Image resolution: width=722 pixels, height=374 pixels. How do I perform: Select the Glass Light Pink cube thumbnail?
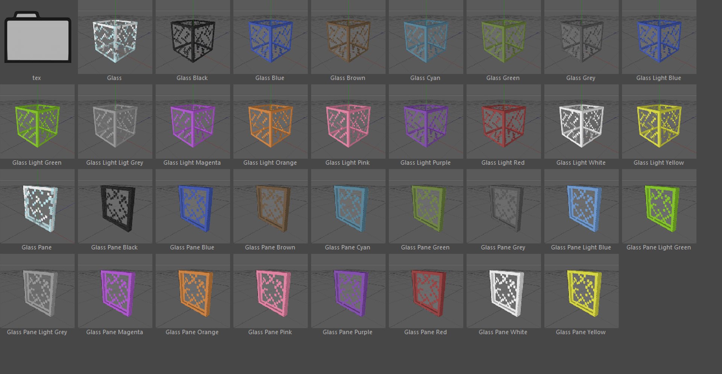point(348,121)
